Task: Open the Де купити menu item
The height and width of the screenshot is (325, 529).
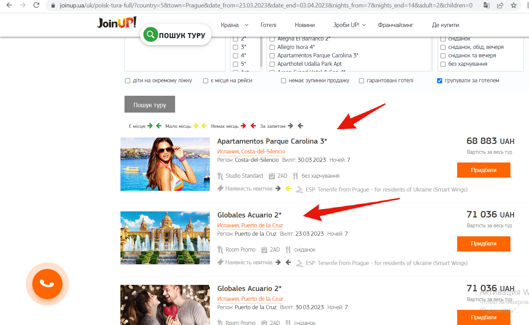Action: [x=445, y=25]
